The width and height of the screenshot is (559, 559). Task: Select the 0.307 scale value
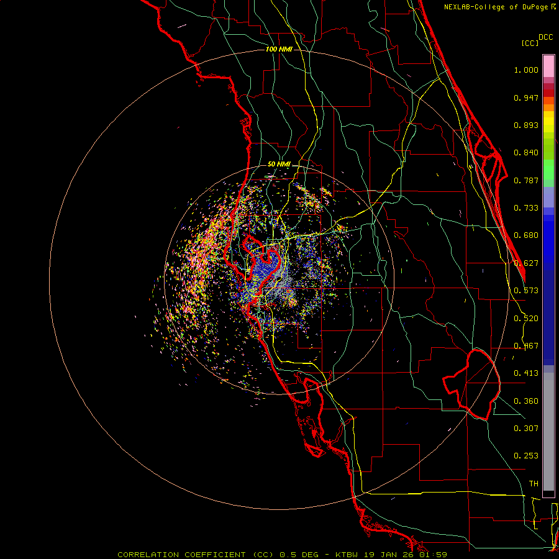[526, 428]
